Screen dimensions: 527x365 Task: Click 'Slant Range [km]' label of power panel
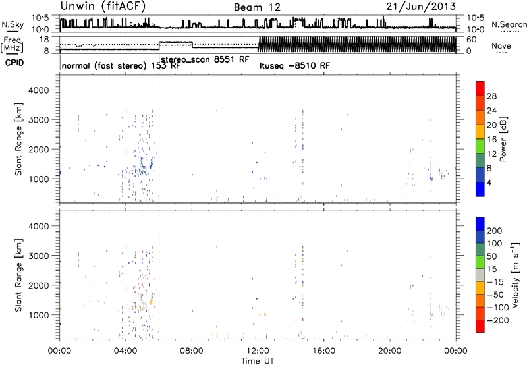[18, 139]
